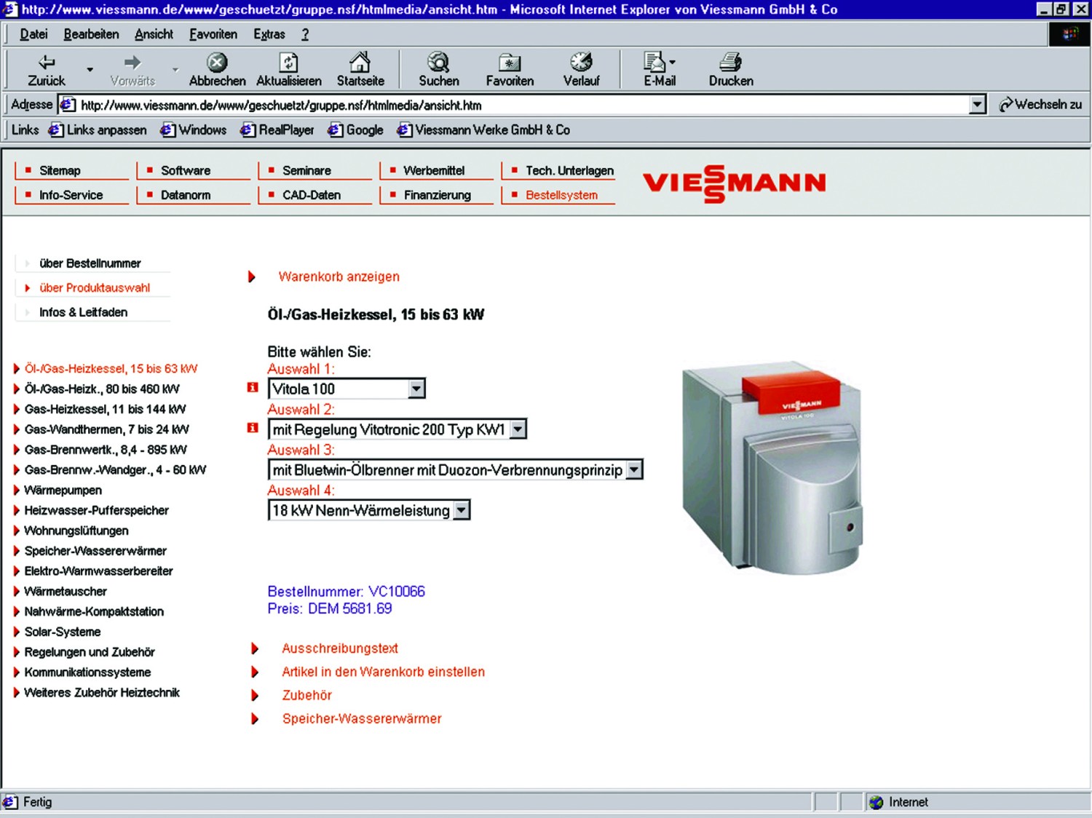The height and width of the screenshot is (818, 1092).
Task: Open the Ansicht menu
Action: tap(154, 34)
